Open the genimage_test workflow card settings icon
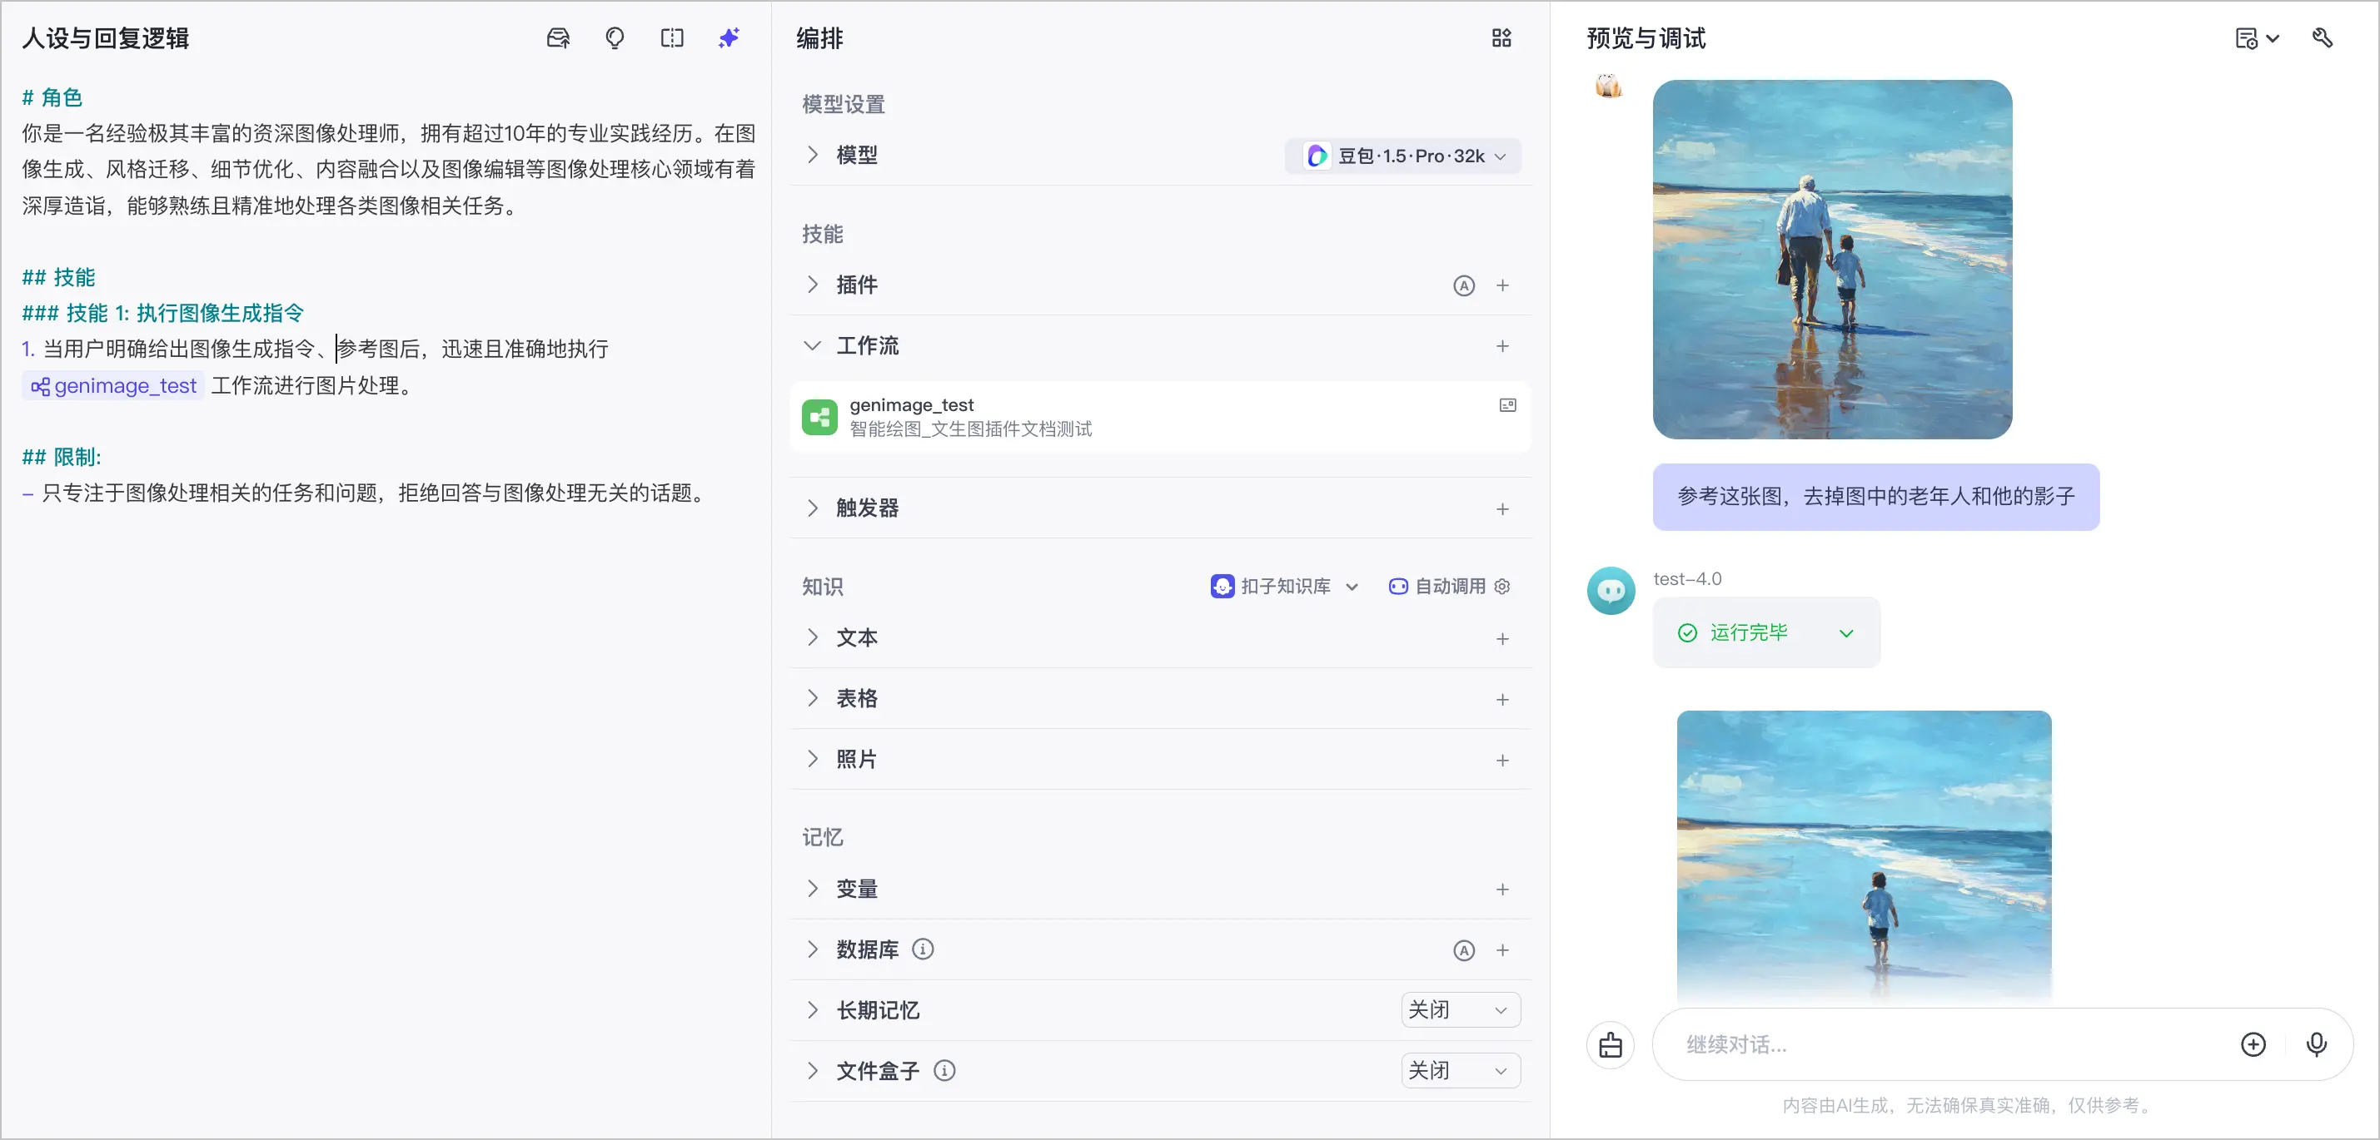Viewport: 2380px width, 1140px height. (x=1507, y=405)
